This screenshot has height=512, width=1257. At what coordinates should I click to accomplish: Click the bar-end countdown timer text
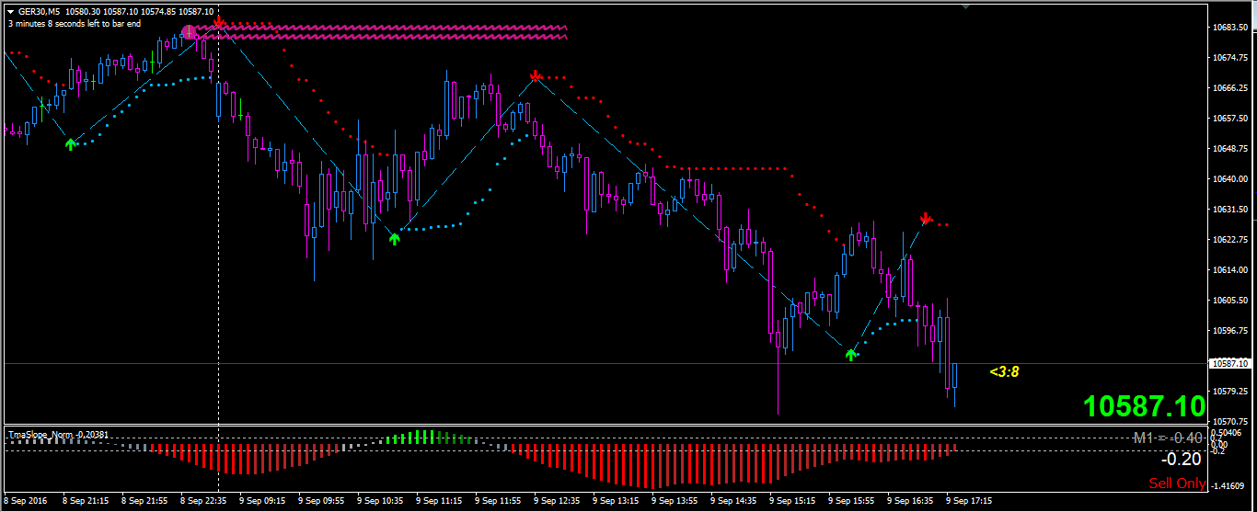[x=75, y=23]
